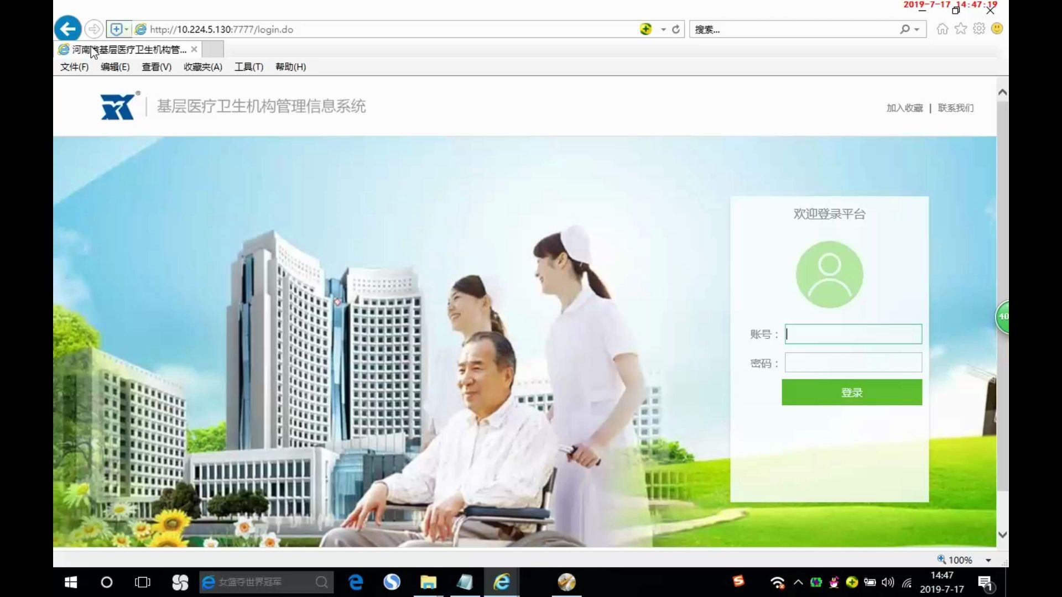The image size is (1062, 597).
Task: Click the 基层医疗卫生机构管理信息系统 title text
Action: [x=261, y=106]
